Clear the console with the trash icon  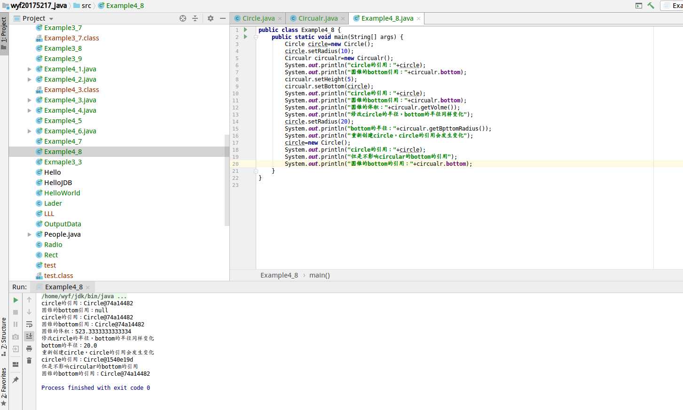click(29, 361)
